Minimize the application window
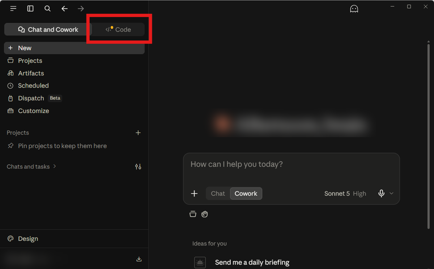The width and height of the screenshot is (434, 269). pyautogui.click(x=392, y=6)
